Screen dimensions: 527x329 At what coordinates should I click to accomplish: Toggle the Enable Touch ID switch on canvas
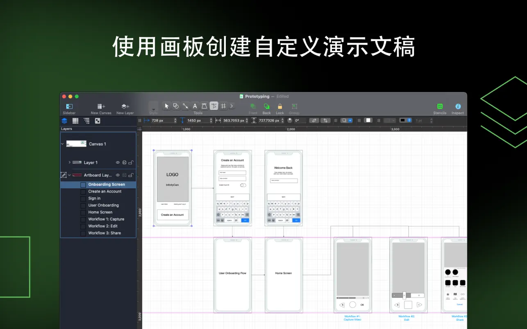[x=243, y=185]
